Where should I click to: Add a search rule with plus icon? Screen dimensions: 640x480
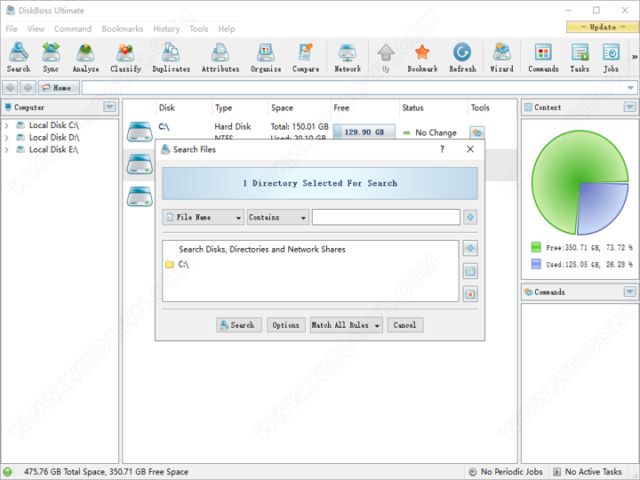pyautogui.click(x=470, y=217)
